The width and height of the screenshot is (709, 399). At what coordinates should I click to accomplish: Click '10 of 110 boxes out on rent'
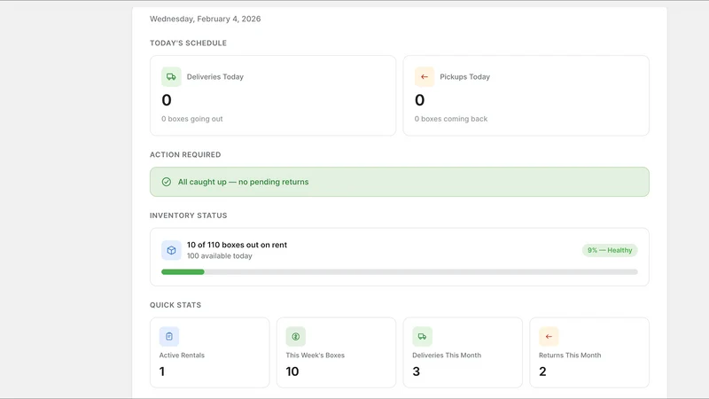coord(237,245)
